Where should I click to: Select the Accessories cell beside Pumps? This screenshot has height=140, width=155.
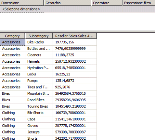tap(13, 81)
